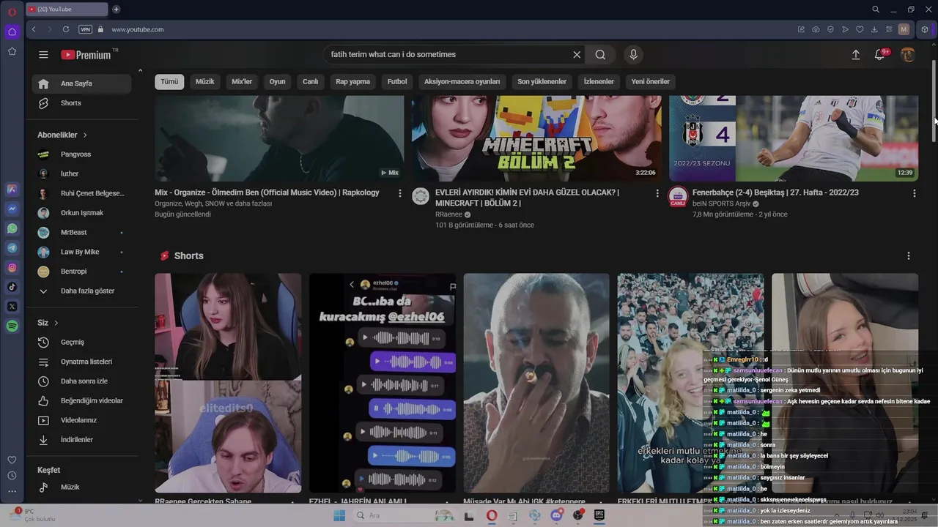
Task: Add the page to bookmarks heart icon
Action: pos(860,29)
